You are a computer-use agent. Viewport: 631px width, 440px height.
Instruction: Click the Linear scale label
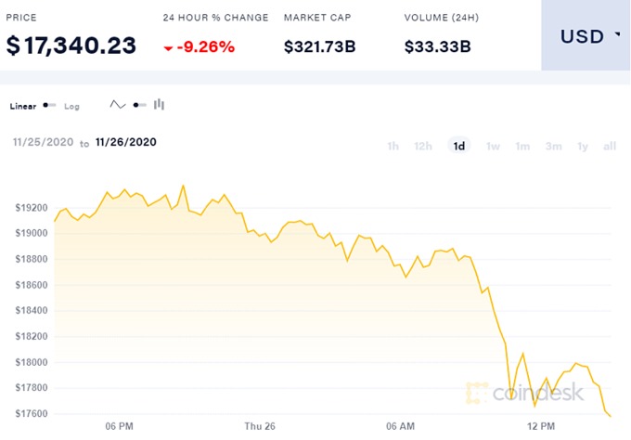coord(23,106)
